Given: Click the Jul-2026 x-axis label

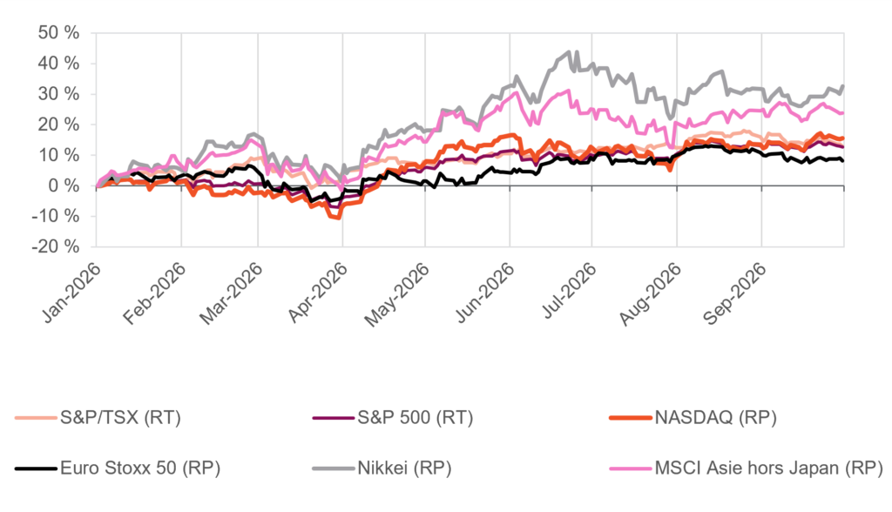Looking at the screenshot, I should (x=568, y=292).
